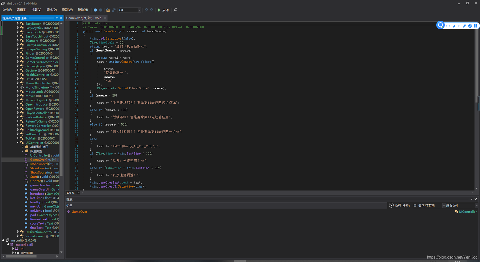Expand the GameController class node
Viewport: 480px width, 262px height.
point(18,57)
